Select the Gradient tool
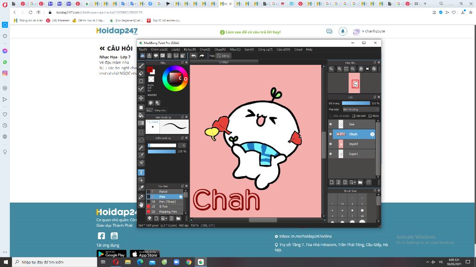The height and width of the screenshot is (267, 476). click(x=141, y=123)
